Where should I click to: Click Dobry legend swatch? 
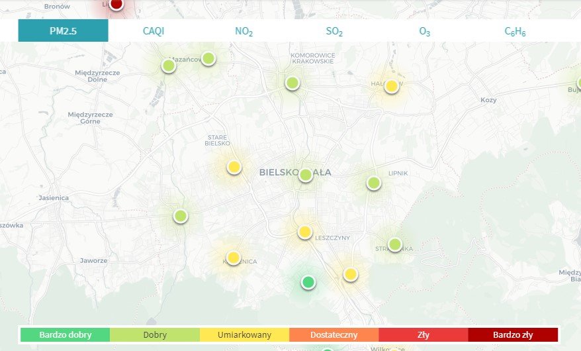point(155,334)
